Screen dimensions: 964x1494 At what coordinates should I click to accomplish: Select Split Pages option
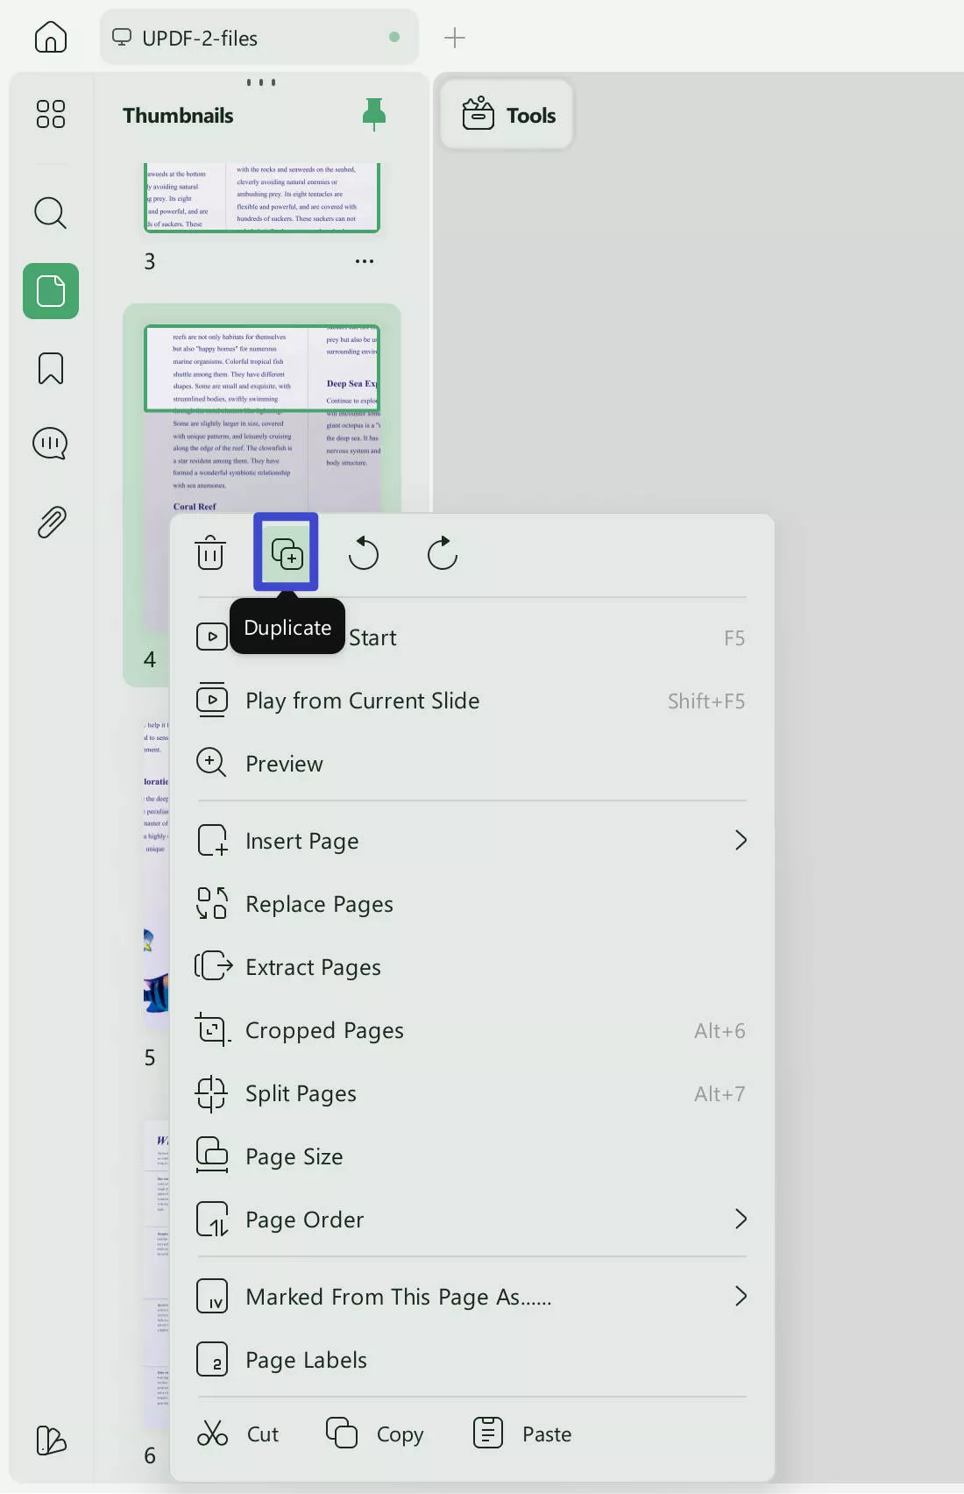pos(301,1093)
